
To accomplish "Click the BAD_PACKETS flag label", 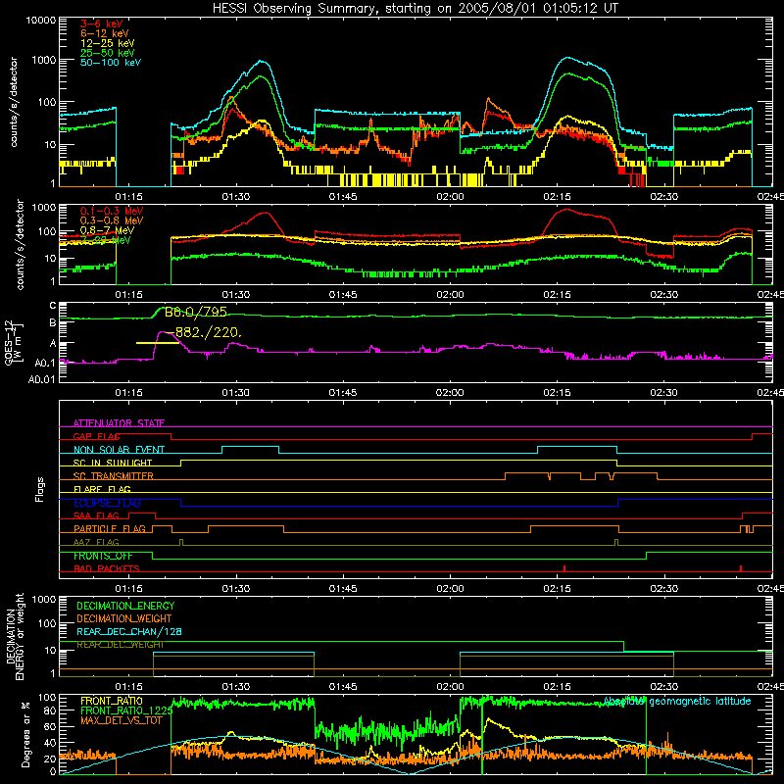I will [x=107, y=568].
